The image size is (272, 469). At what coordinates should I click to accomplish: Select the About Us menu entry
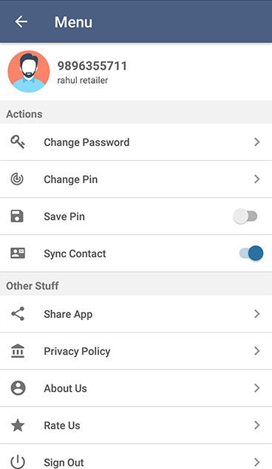pyautogui.click(x=136, y=388)
